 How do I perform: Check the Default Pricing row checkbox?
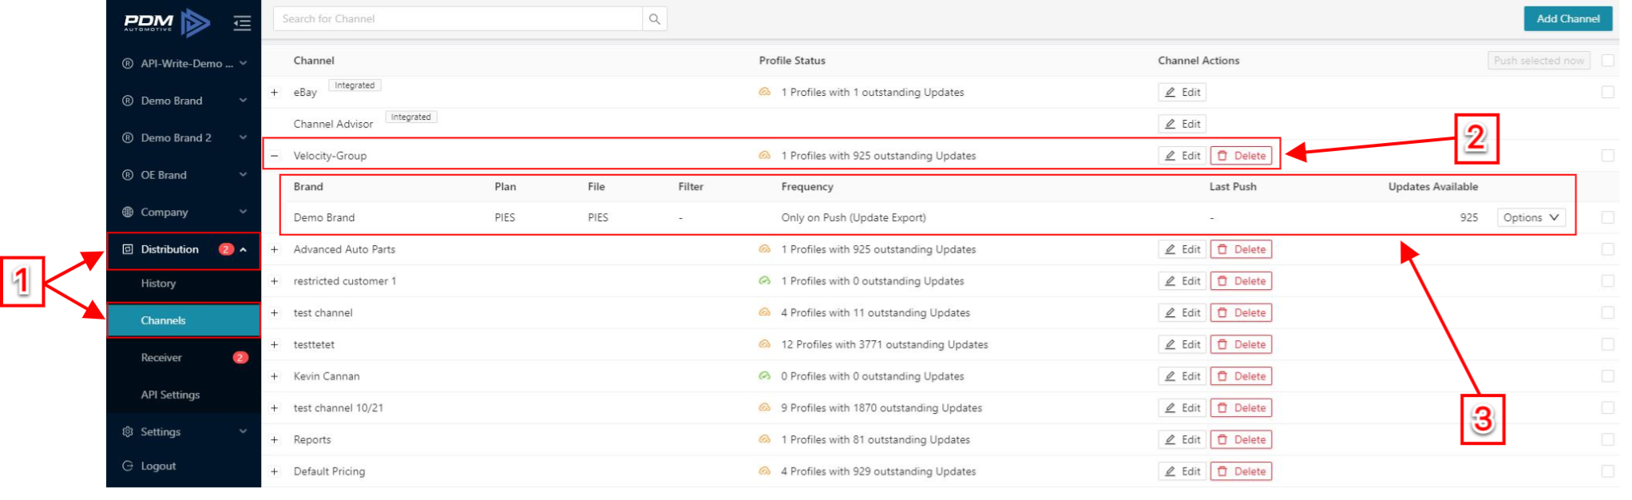point(1608,470)
